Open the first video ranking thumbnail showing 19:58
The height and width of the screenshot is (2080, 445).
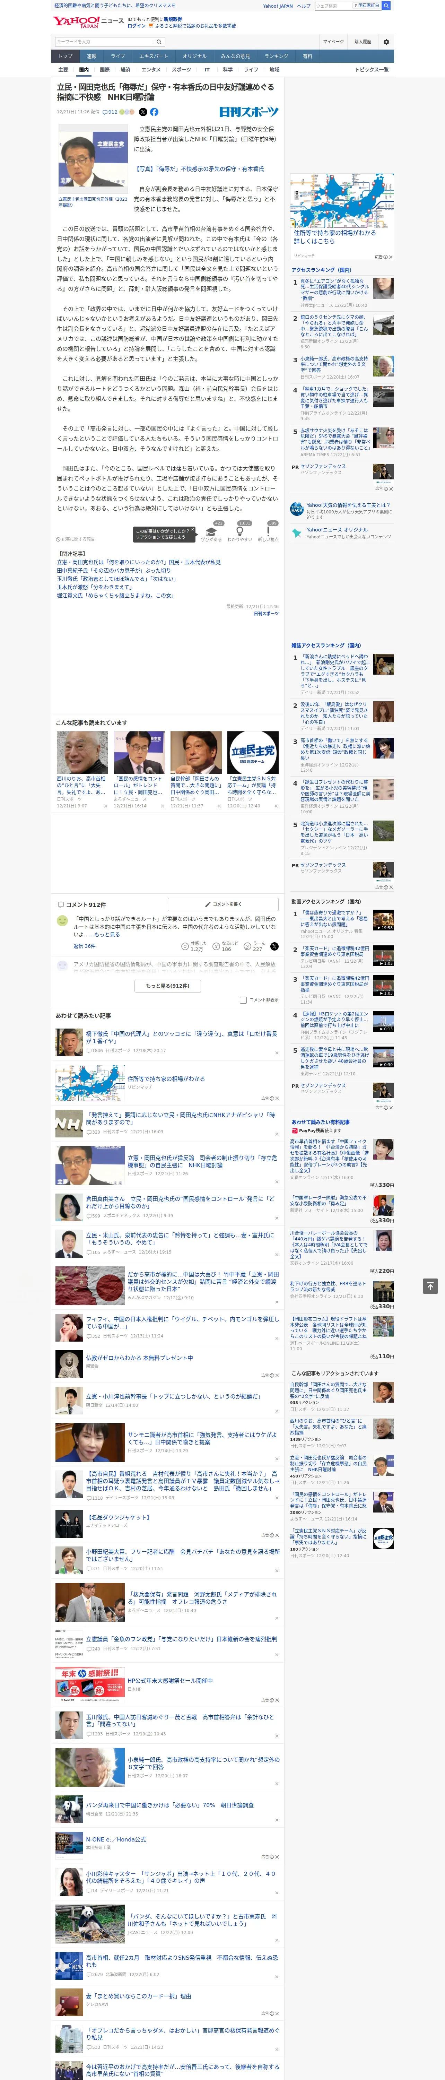click(384, 920)
